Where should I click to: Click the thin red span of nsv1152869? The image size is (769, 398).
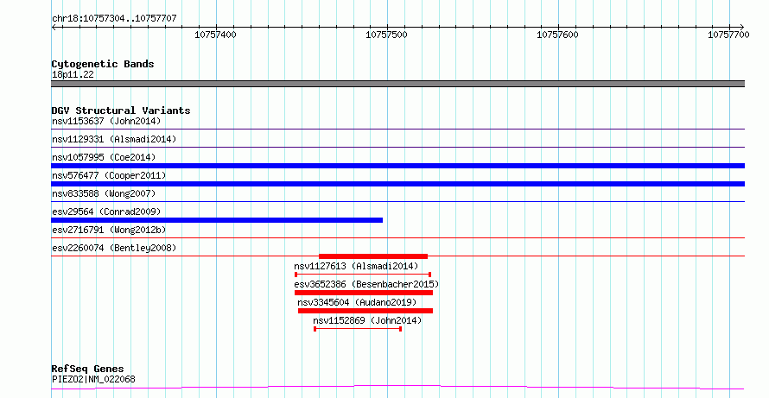click(358, 329)
